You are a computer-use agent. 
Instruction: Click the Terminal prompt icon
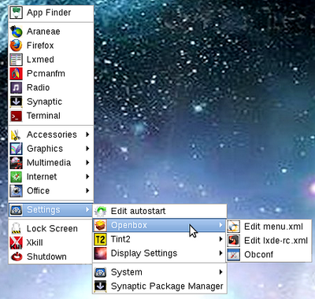(x=16, y=116)
